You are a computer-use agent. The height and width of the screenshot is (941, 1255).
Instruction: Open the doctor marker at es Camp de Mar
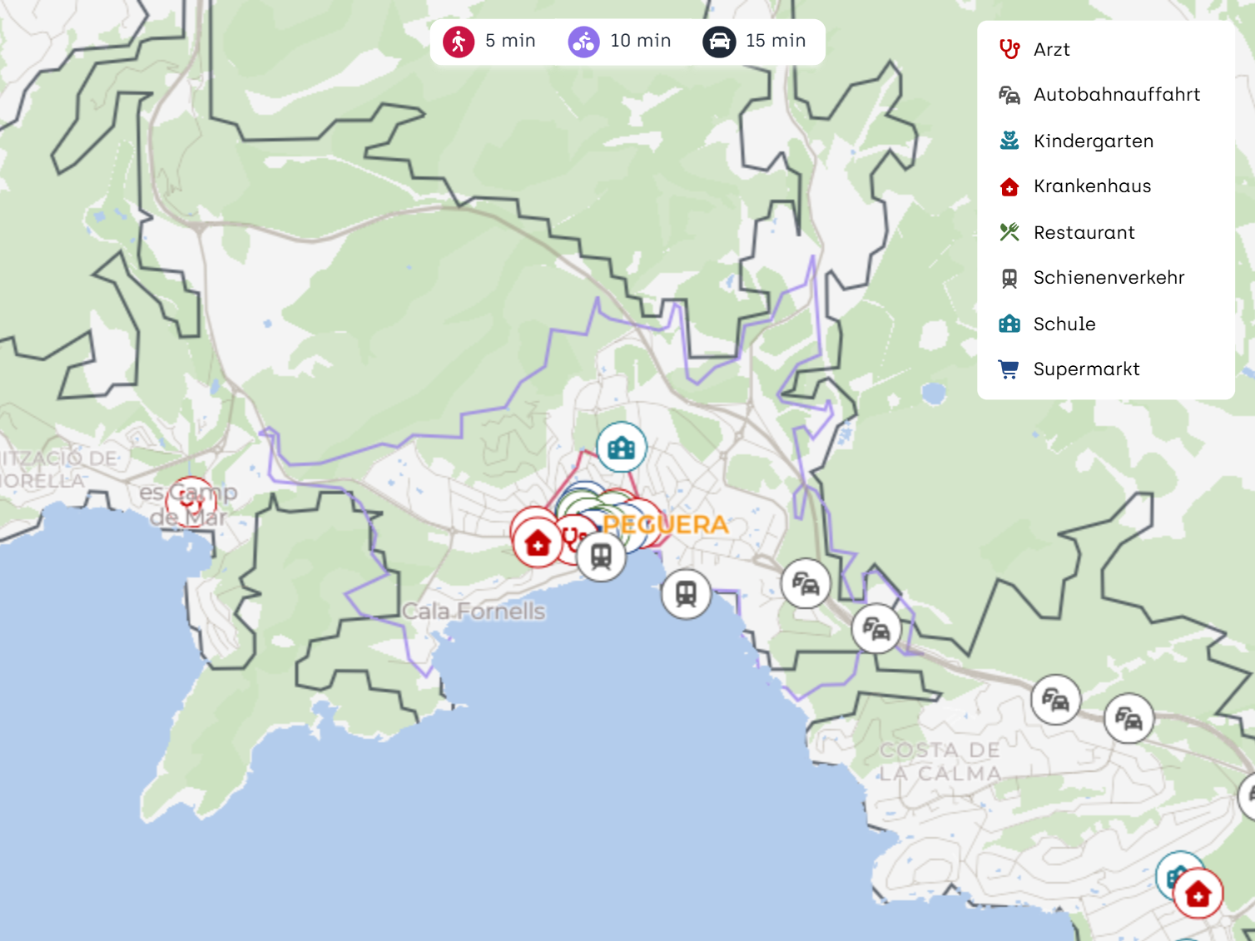point(190,502)
